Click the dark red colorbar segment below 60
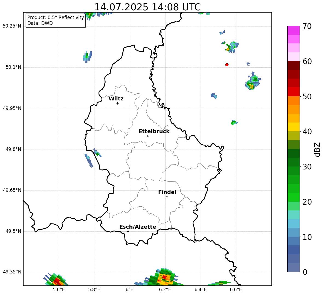Viewport: 324px width, 295px height. click(294, 65)
